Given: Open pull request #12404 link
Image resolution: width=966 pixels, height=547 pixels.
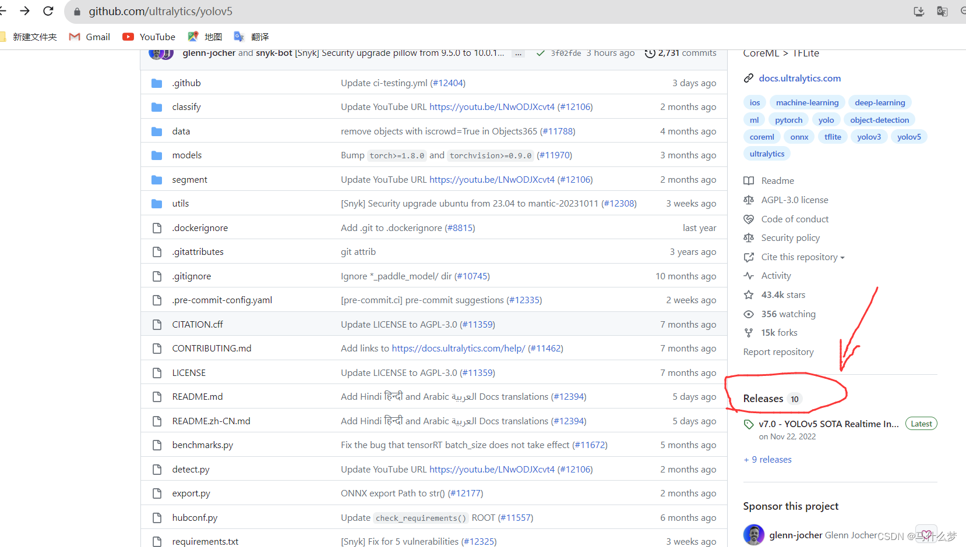Looking at the screenshot, I should [x=447, y=83].
